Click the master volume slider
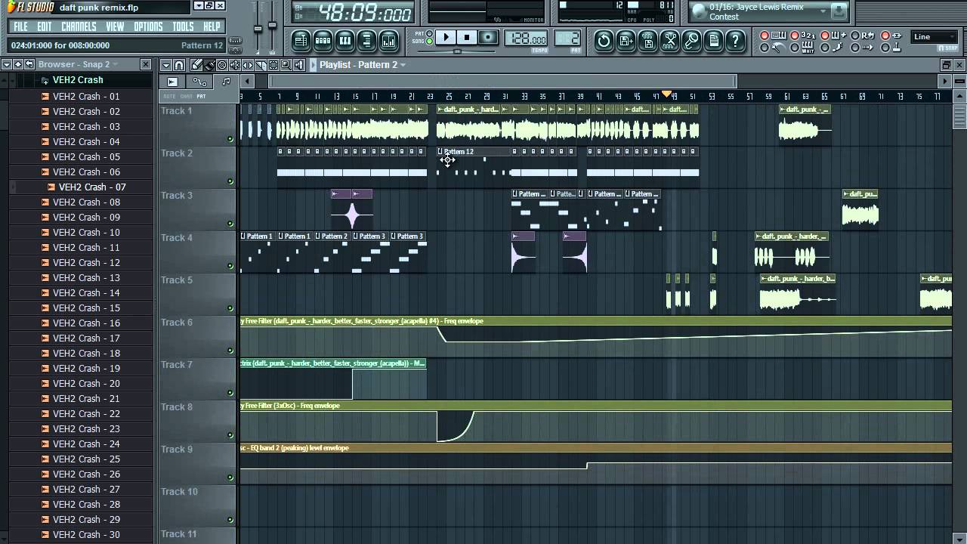The image size is (967, 544). 258,28
